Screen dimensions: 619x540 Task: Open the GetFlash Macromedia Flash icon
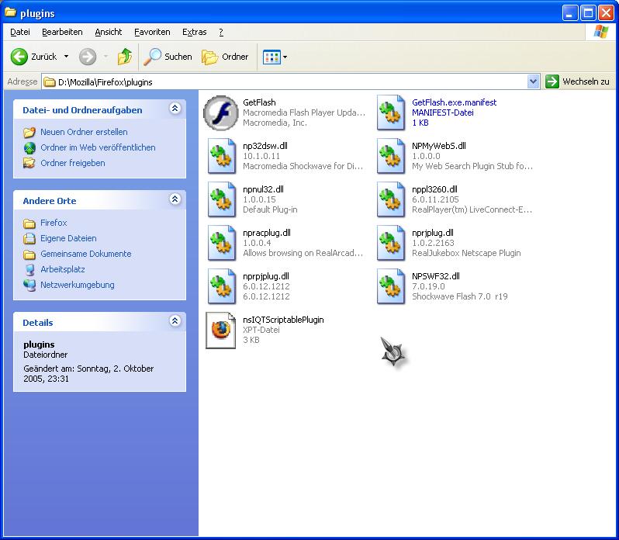tap(220, 113)
